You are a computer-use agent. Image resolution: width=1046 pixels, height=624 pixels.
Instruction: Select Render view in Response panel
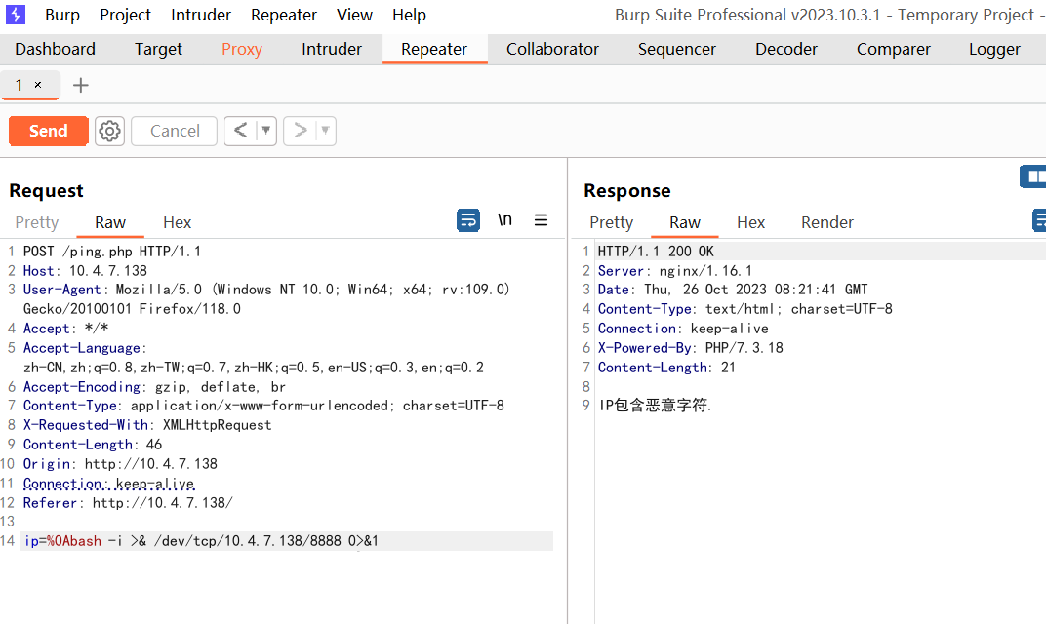click(x=827, y=222)
